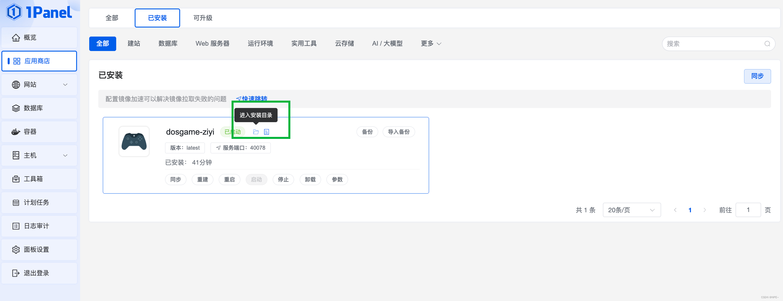The image size is (783, 301).
Task: Filter apps by AI / 大模型
Action: coord(387,44)
